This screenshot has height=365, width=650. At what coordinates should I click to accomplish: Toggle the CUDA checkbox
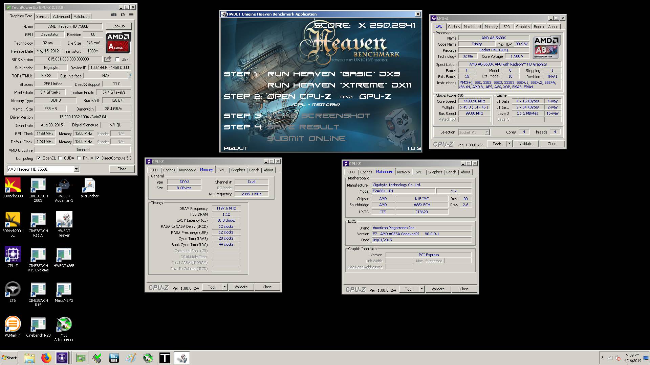click(60, 158)
